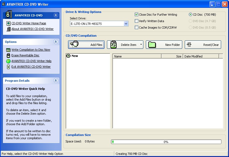Click the icon beside CD-DVD Writer Home Page
This screenshot has height=157, width=229.
[x=8, y=23]
